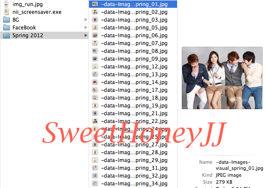Click thumbnail icon of spring_12.jpg
Screen dimensions: 266x188
click(95, 66)
